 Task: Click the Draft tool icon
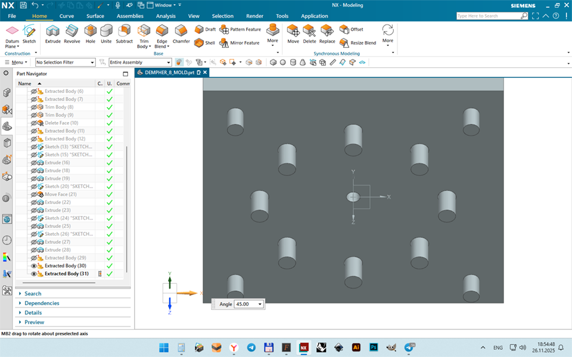click(x=199, y=29)
